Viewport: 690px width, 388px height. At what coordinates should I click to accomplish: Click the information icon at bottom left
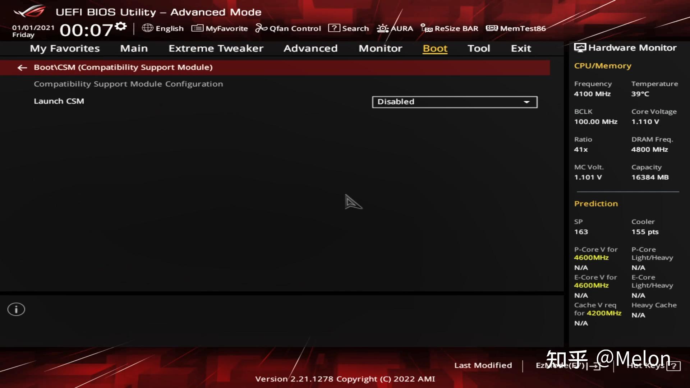[x=16, y=309]
